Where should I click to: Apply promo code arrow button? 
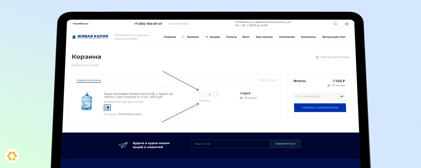(x=341, y=97)
